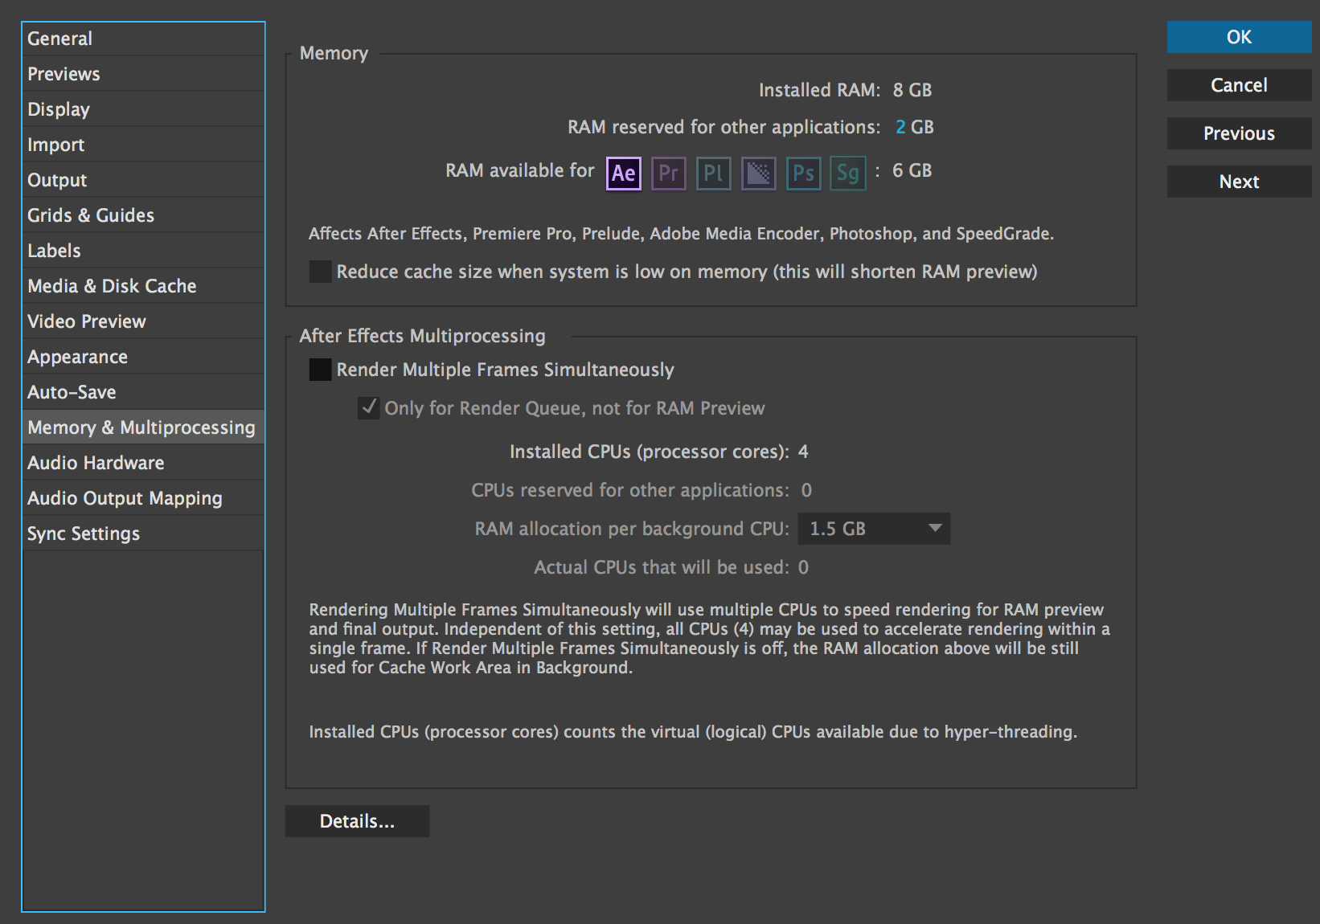The image size is (1320, 924).
Task: Click the 'RAM available for' label
Action: tap(520, 170)
